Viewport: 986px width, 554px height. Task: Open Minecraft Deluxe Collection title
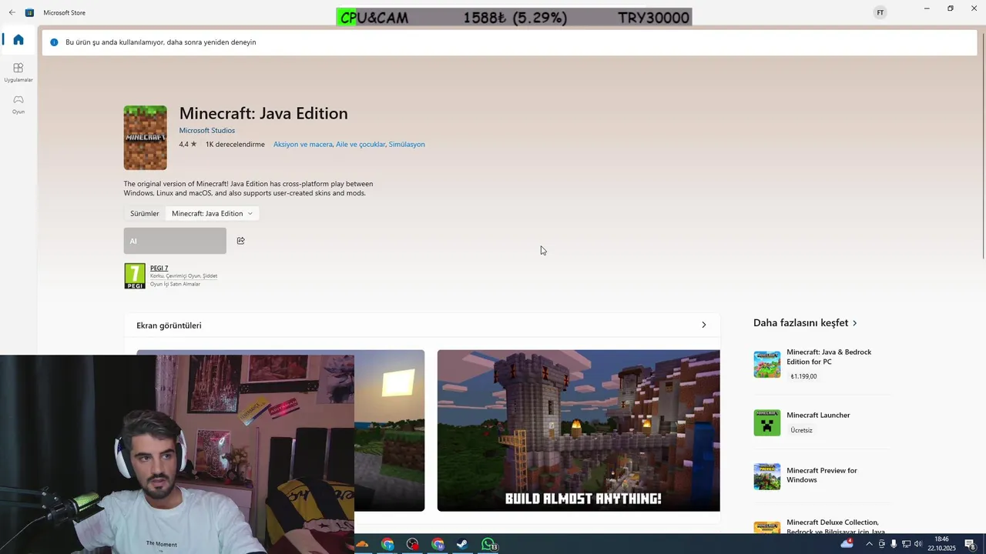(x=836, y=527)
